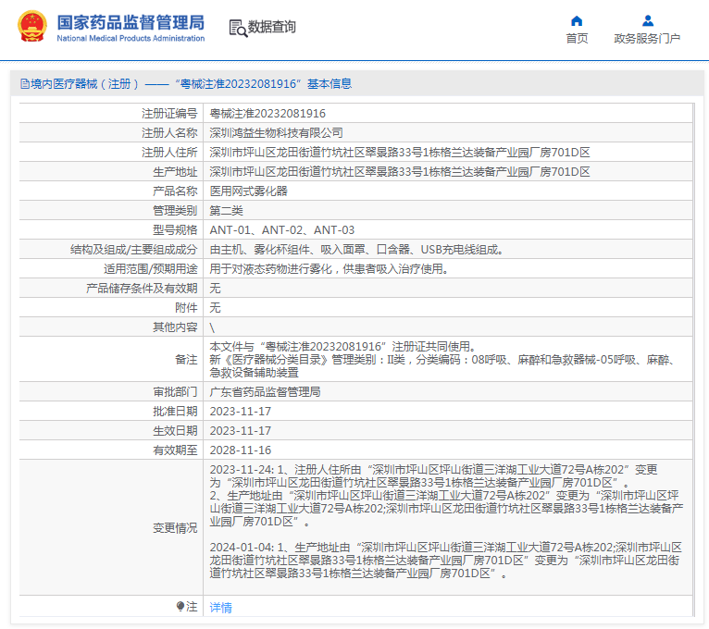Click the 型号规格 label
709x629 pixels.
coord(176,230)
